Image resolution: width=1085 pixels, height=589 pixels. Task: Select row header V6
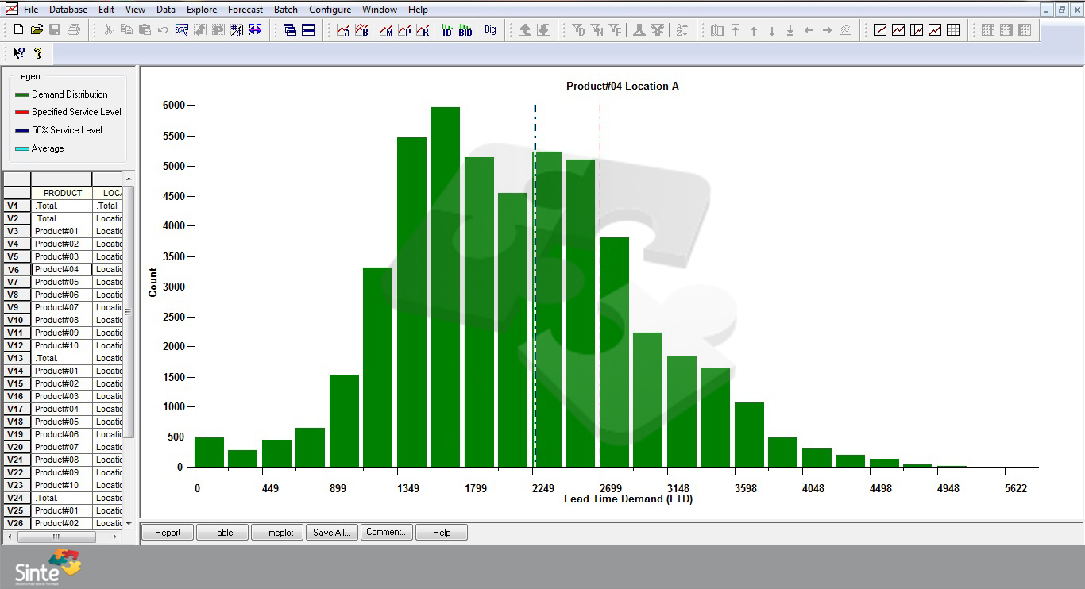[17, 269]
